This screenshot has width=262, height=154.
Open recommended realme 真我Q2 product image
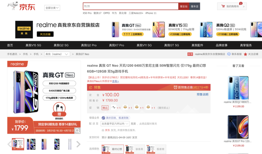[x=238, y=88]
